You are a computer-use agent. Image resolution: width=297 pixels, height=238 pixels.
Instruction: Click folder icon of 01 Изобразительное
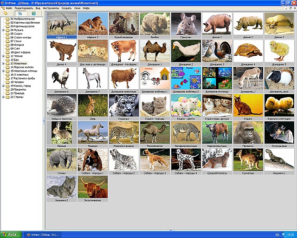7,19
